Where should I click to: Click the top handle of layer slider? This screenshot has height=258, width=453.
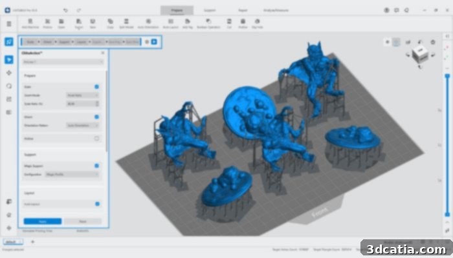(447, 76)
